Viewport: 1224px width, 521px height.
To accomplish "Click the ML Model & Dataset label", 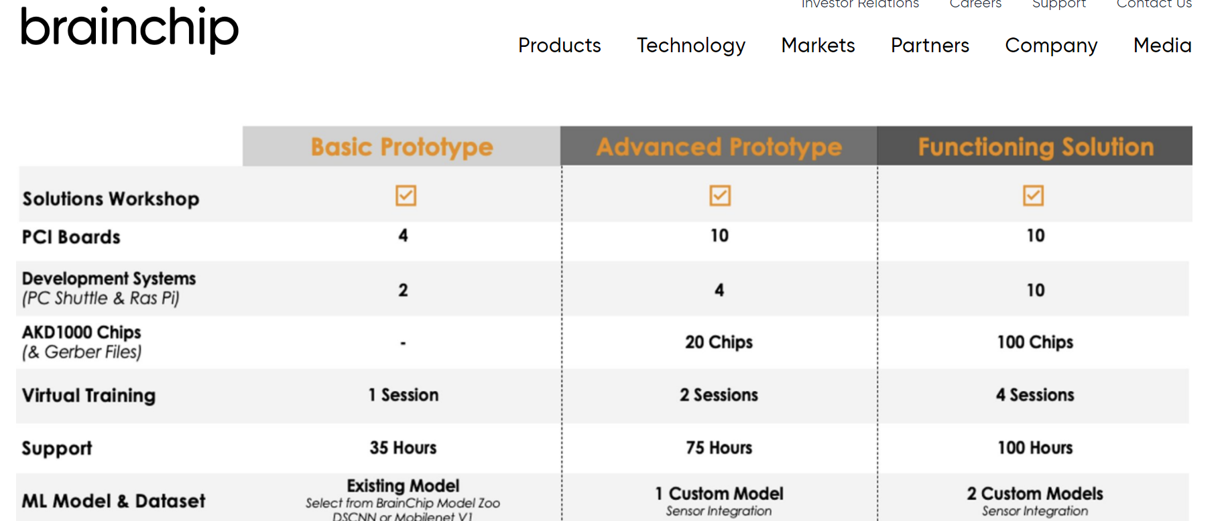I will pyautogui.click(x=113, y=501).
